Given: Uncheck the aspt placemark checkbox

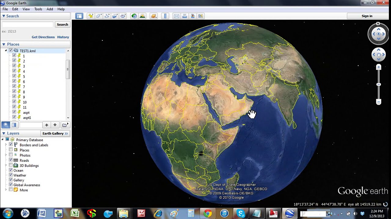Looking at the screenshot, I should (x=14, y=112).
